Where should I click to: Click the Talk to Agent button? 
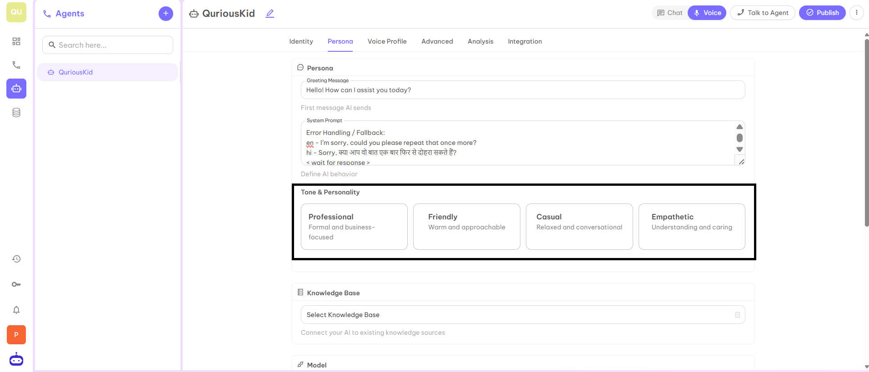pos(763,13)
